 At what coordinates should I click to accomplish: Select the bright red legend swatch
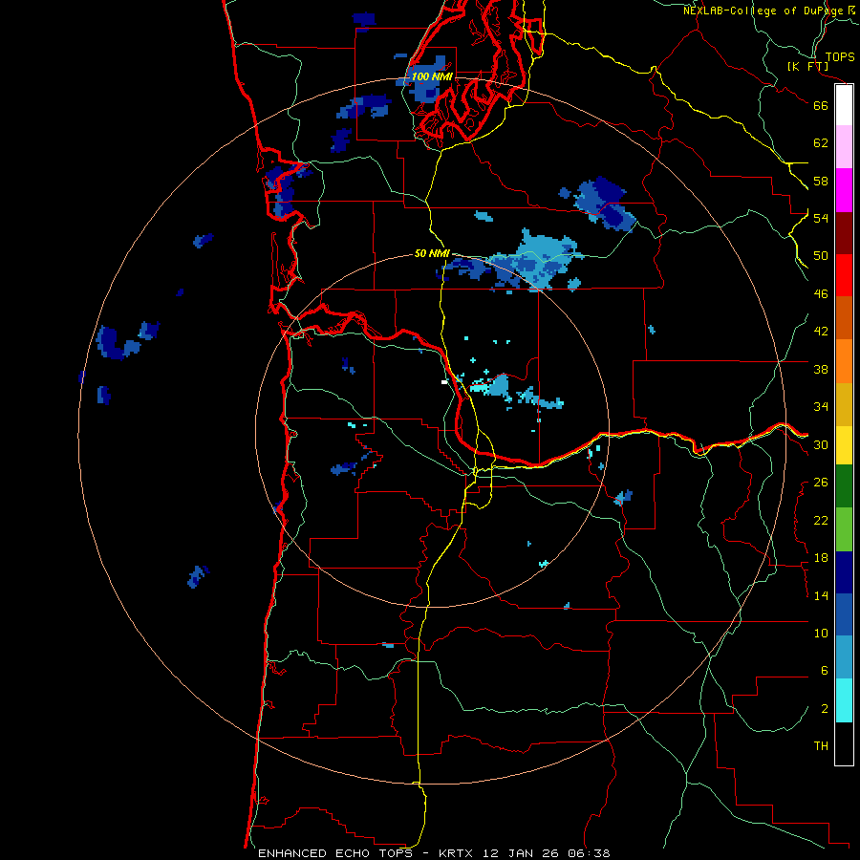click(x=844, y=275)
